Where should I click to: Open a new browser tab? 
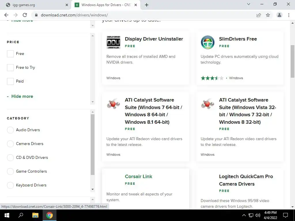click(147, 5)
